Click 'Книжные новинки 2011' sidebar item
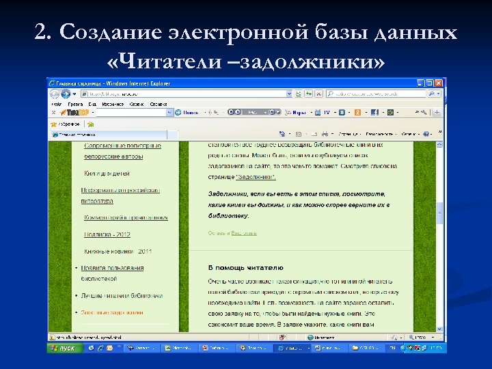The image size is (492, 369). coord(118,251)
